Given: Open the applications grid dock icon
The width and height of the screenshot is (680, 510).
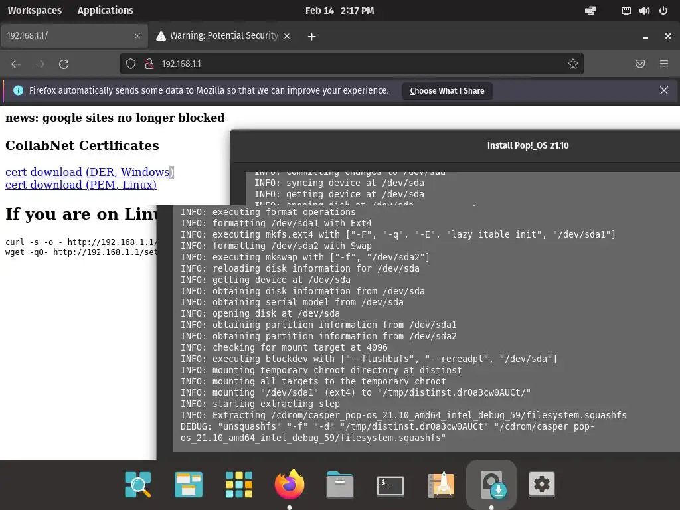Looking at the screenshot, I should tap(239, 484).
